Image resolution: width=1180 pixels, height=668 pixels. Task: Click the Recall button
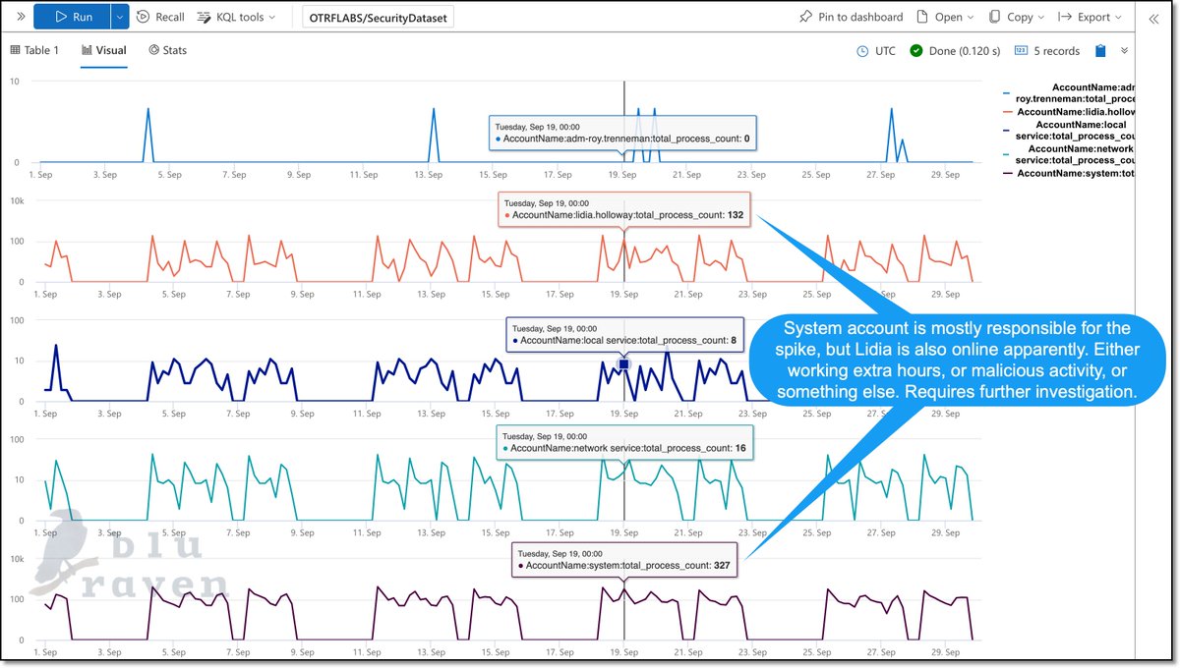click(160, 17)
